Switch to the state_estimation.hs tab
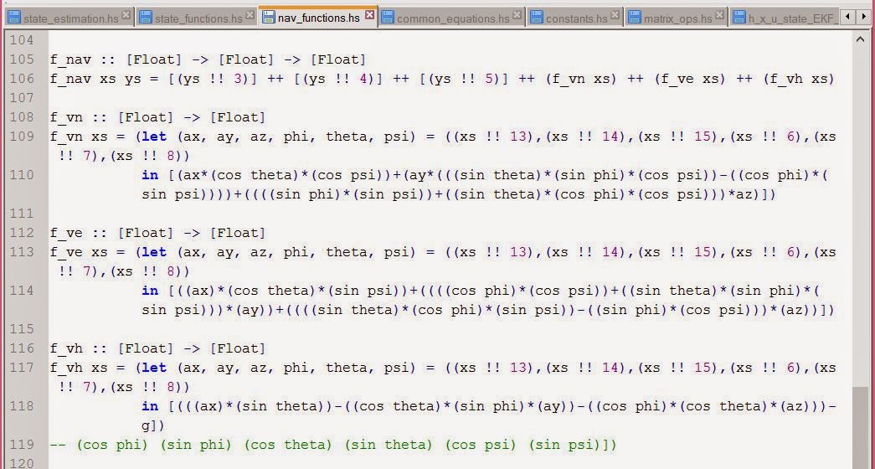Screen dimensions: 875x469 (x=69, y=18)
